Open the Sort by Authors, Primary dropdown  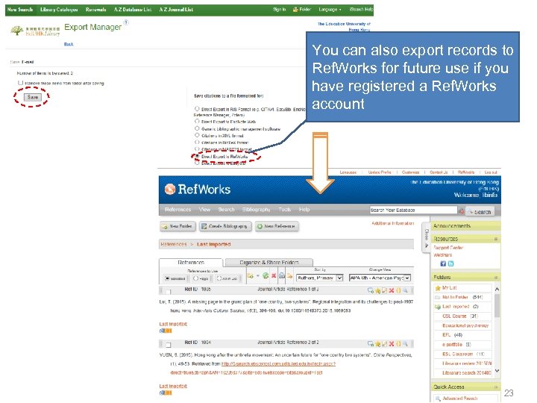pyautogui.click(x=319, y=278)
